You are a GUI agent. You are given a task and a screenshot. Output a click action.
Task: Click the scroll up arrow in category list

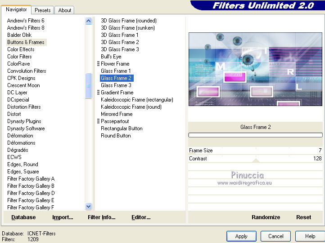pos(89,21)
